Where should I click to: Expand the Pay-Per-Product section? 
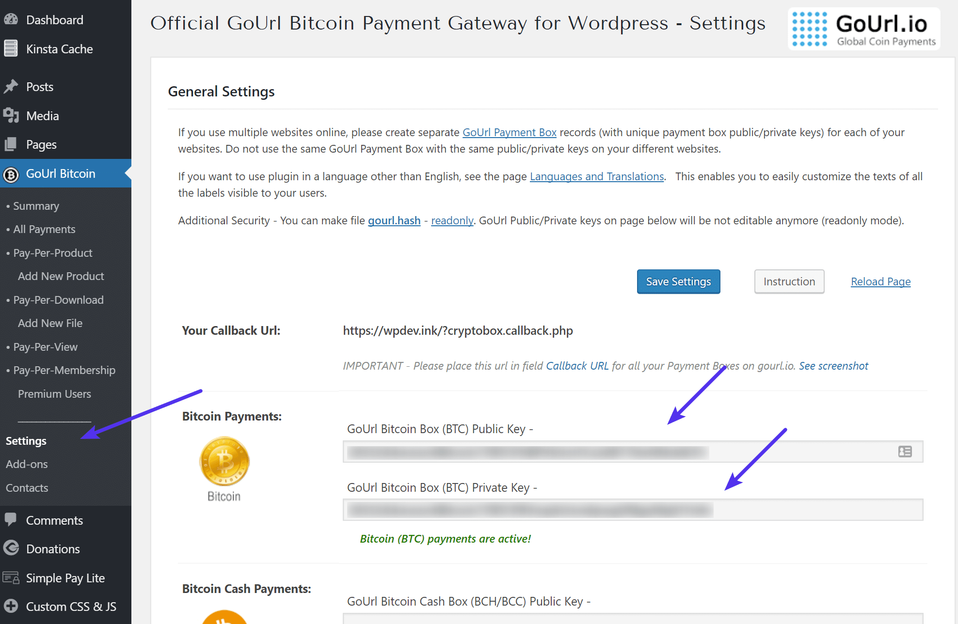pos(52,253)
